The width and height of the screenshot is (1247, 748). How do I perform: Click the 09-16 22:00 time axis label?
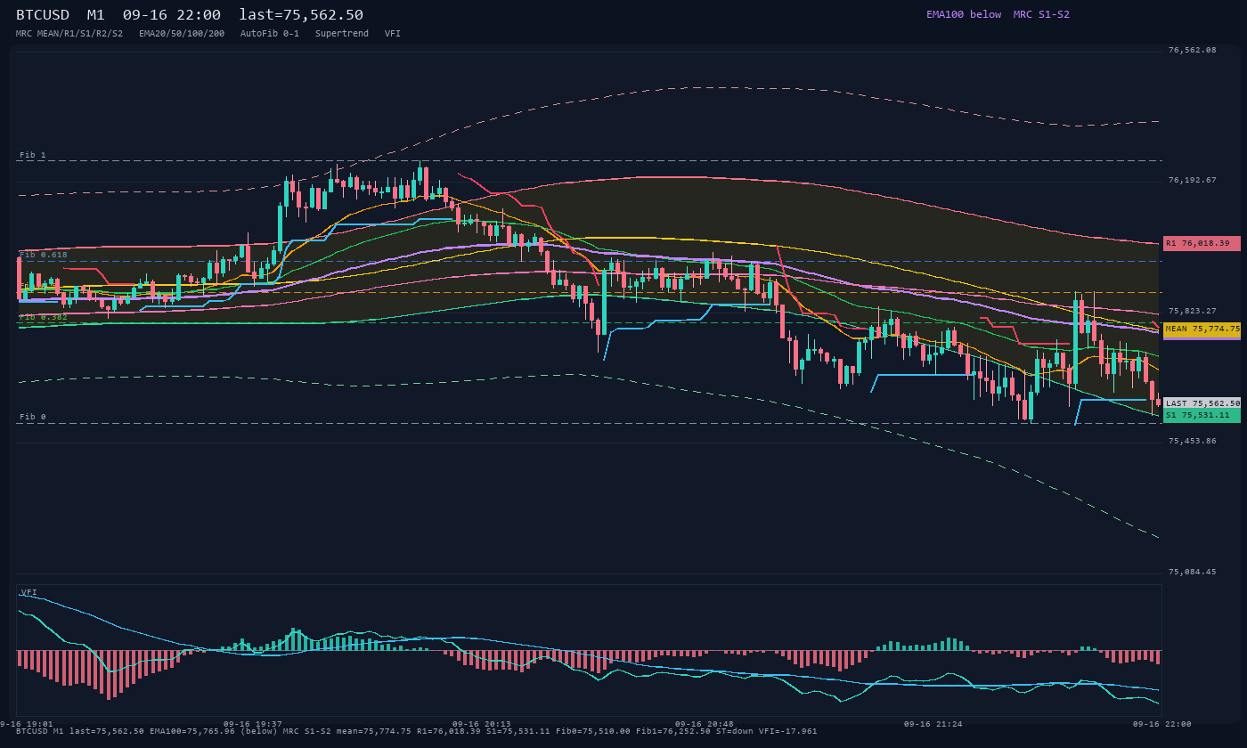[1161, 724]
